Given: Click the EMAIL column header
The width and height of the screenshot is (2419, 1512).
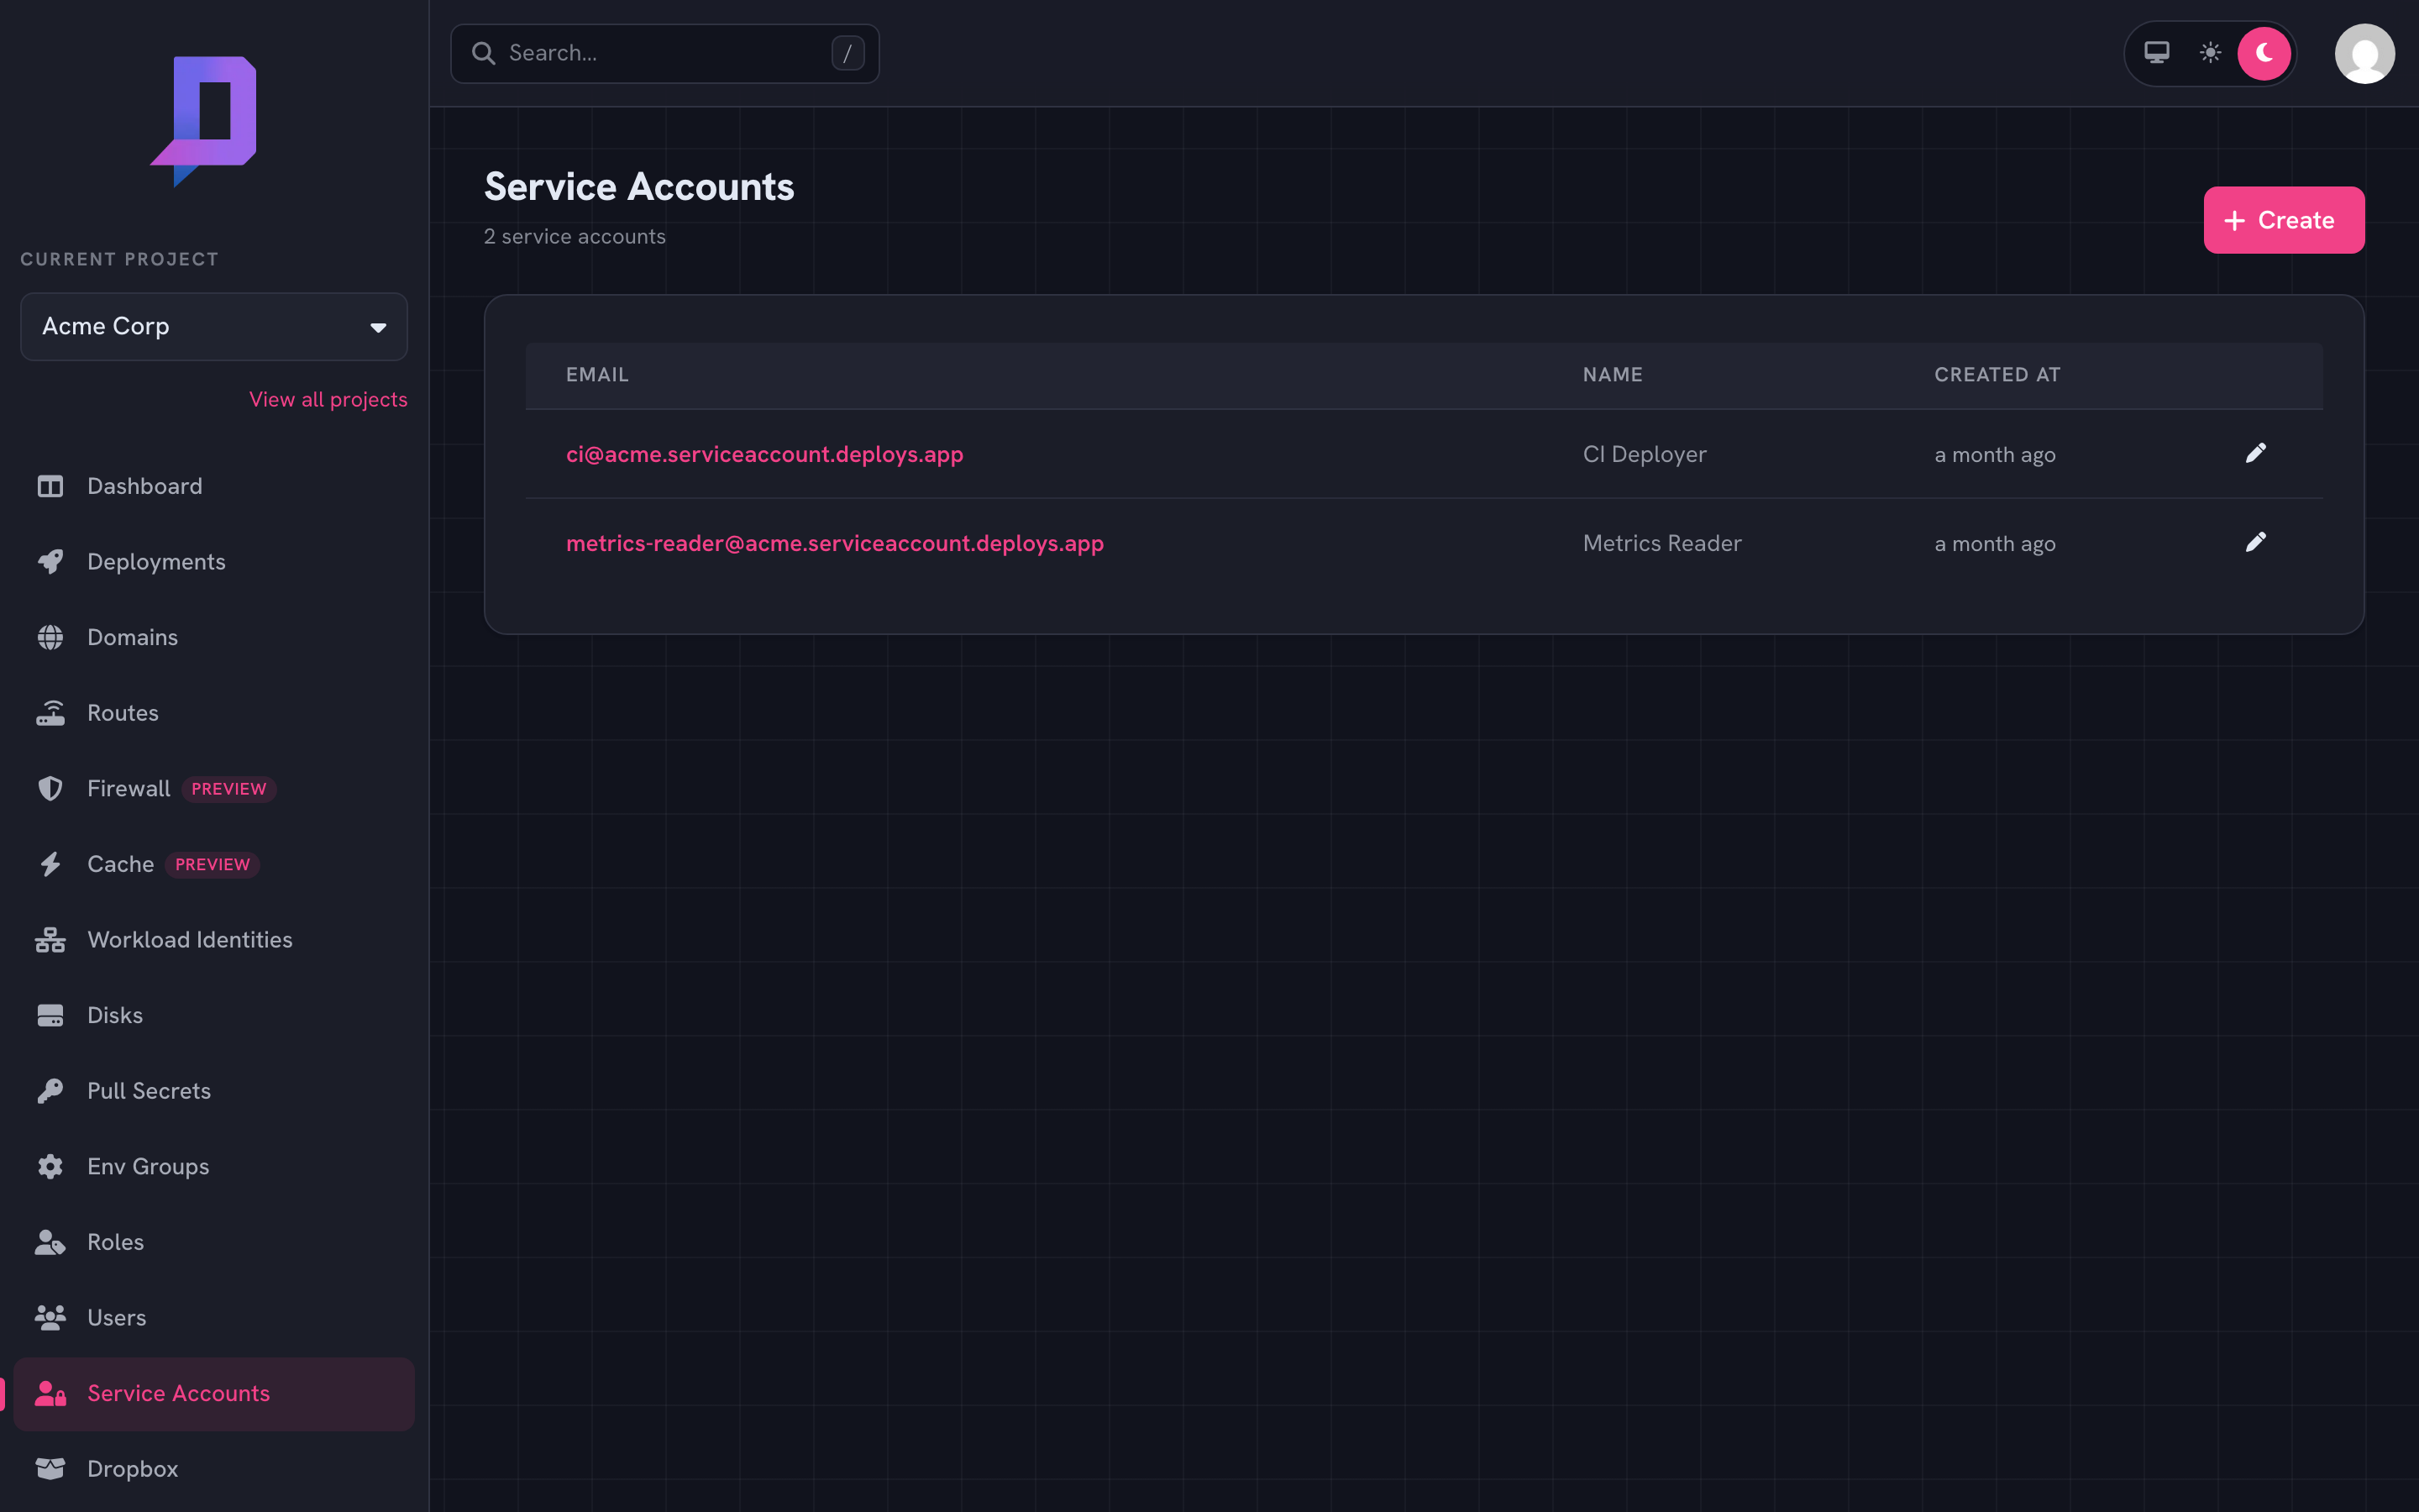Looking at the screenshot, I should [x=596, y=375].
